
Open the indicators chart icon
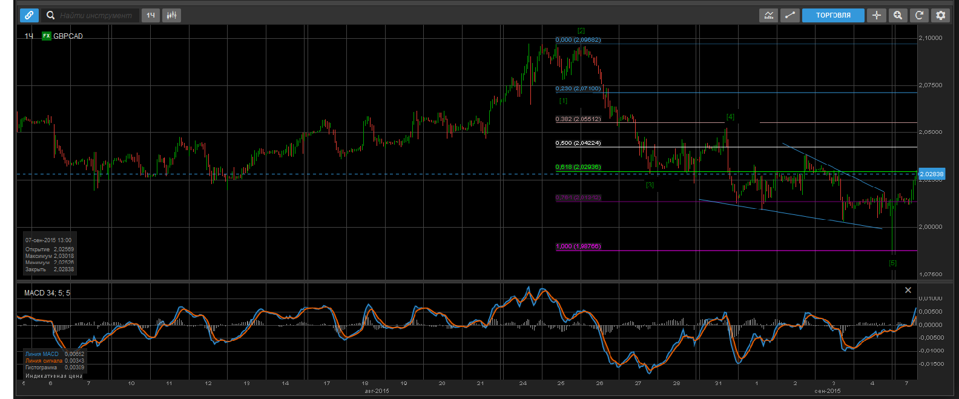pyautogui.click(x=768, y=15)
